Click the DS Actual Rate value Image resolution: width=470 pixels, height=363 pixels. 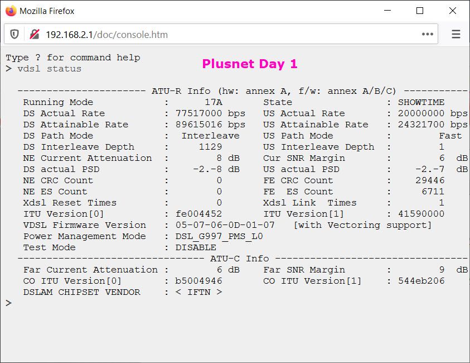click(x=210, y=113)
